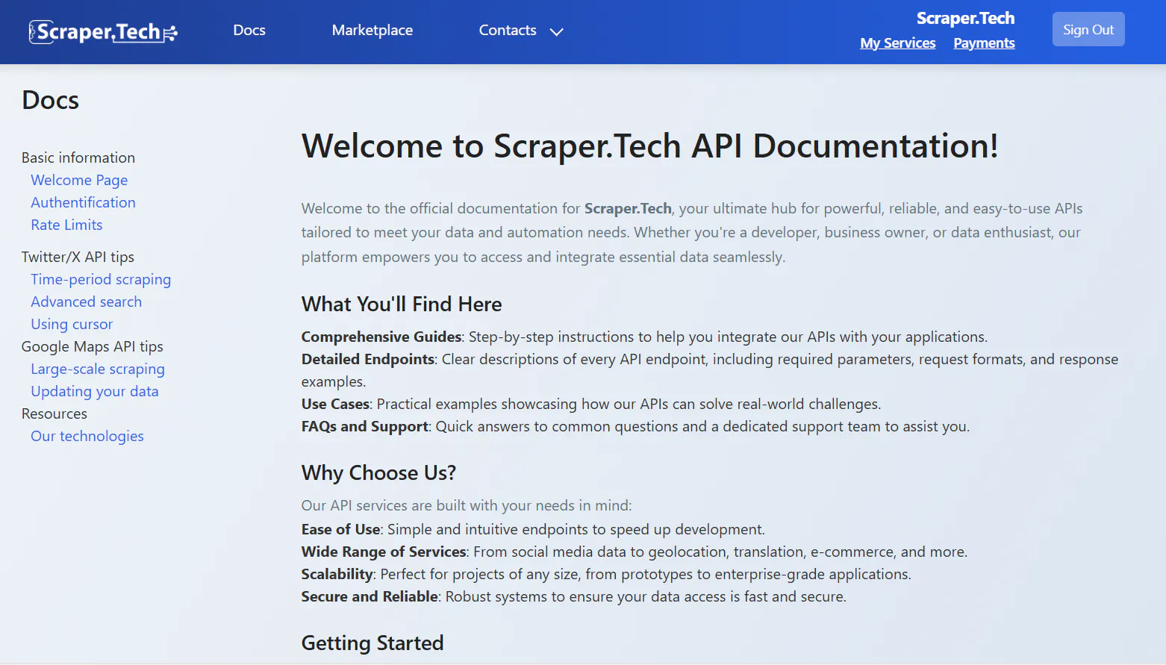Viewport: 1166px width, 665px height.
Task: Click bold Scraper.Tech in intro paragraph
Action: point(628,208)
